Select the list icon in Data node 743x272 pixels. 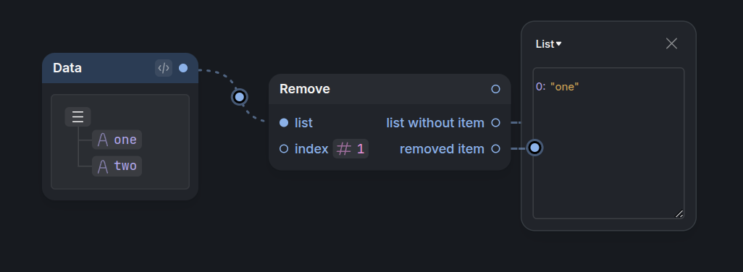[77, 116]
